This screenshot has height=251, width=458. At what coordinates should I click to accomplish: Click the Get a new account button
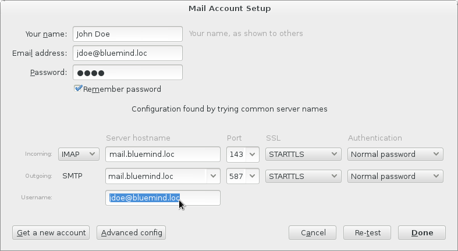[x=51, y=232]
